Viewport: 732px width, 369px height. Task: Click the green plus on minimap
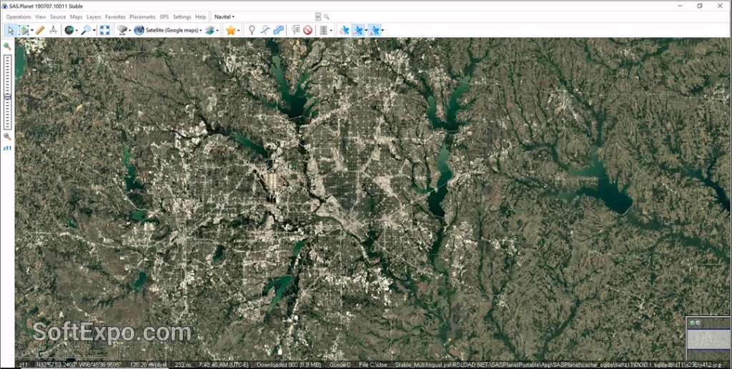click(692, 323)
